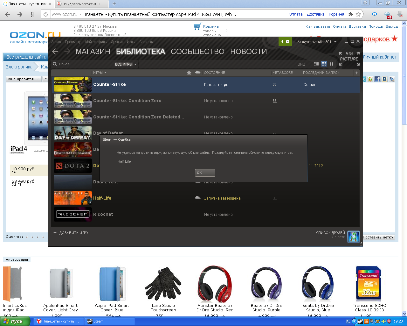The image size is (407, 326).
Task: Add column with plus icon
Action: coord(357,73)
